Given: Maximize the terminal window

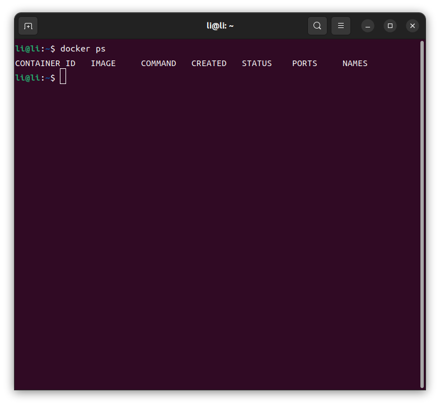Looking at the screenshot, I should [390, 26].
